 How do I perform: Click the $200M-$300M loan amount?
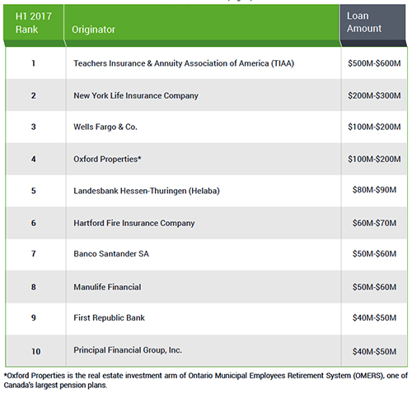pyautogui.click(x=374, y=95)
